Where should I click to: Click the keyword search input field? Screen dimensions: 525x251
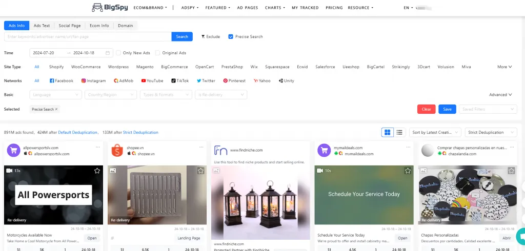click(x=87, y=36)
